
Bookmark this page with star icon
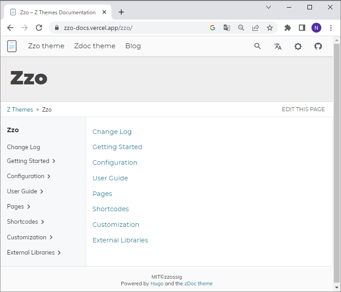[x=270, y=28]
